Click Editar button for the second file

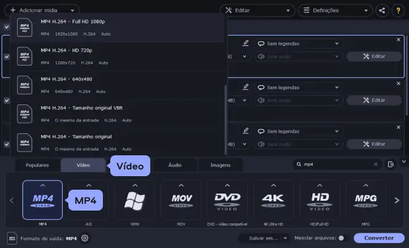[x=374, y=100]
